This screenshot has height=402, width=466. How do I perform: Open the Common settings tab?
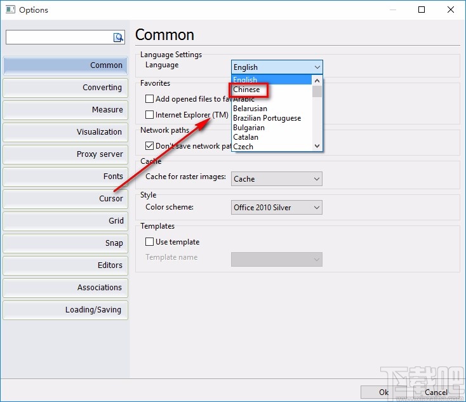click(65, 65)
